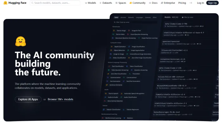Click the magnifier icon in search box
This screenshot has height=123, width=222.
click(32, 3)
